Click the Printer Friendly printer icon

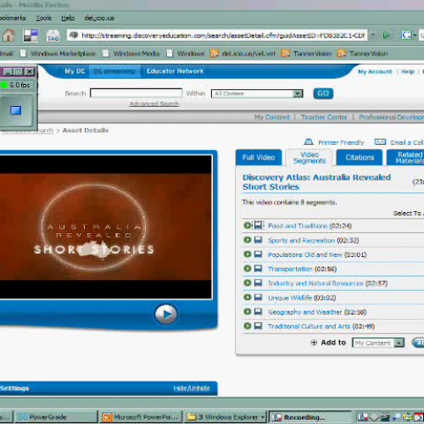click(309, 142)
